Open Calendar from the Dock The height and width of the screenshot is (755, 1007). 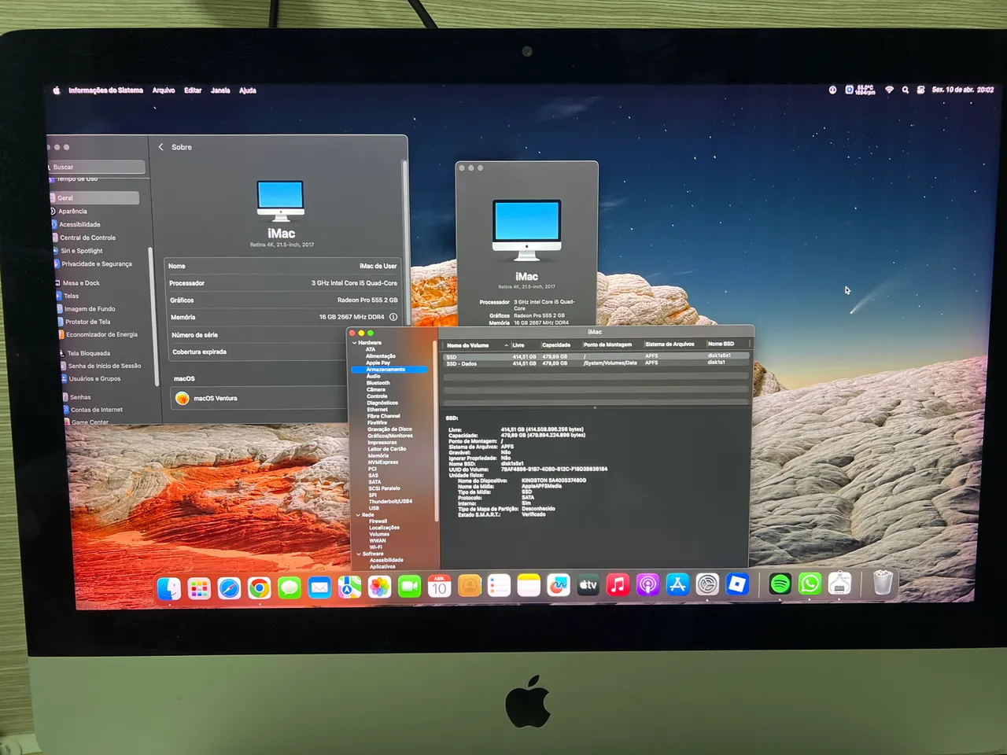(x=439, y=586)
